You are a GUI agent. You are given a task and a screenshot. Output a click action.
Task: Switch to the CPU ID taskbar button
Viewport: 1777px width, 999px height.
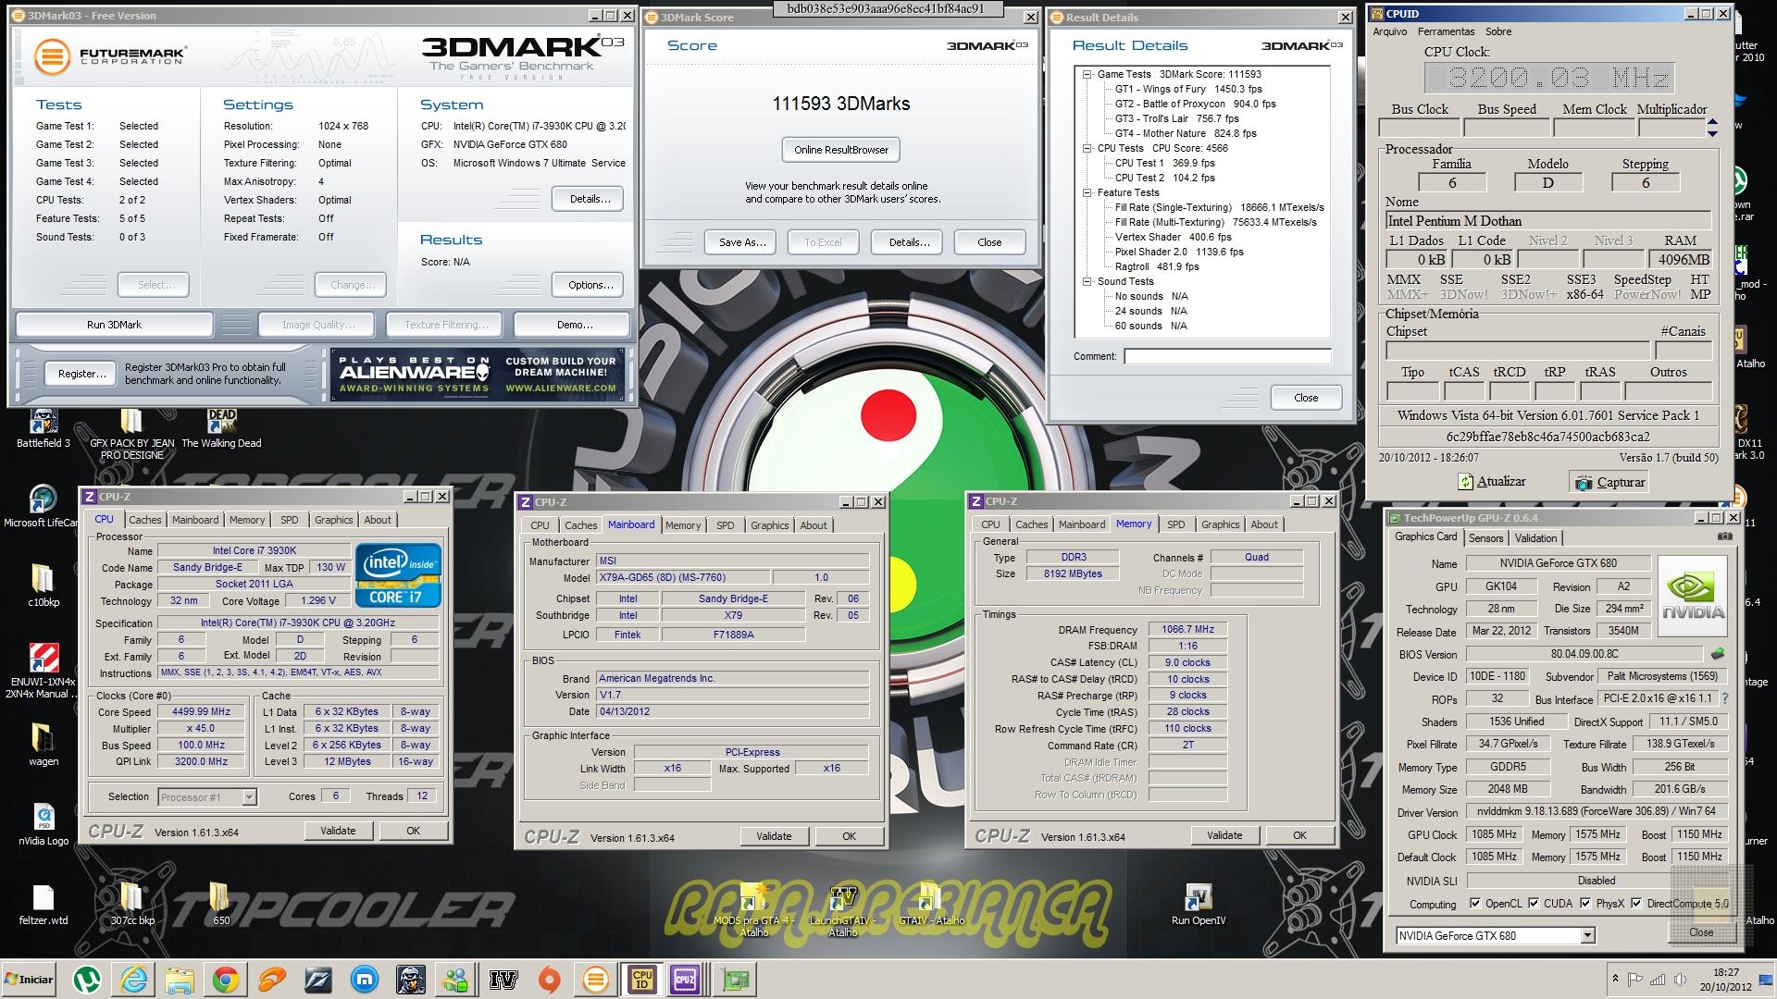642,980
